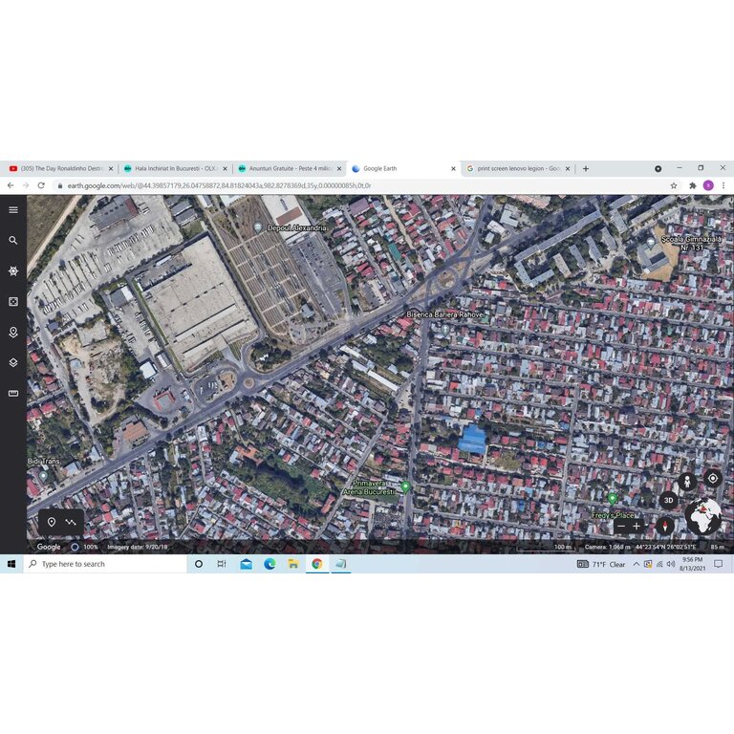The image size is (734, 734).
Task: Open Map Style layers icon
Action: (x=13, y=363)
